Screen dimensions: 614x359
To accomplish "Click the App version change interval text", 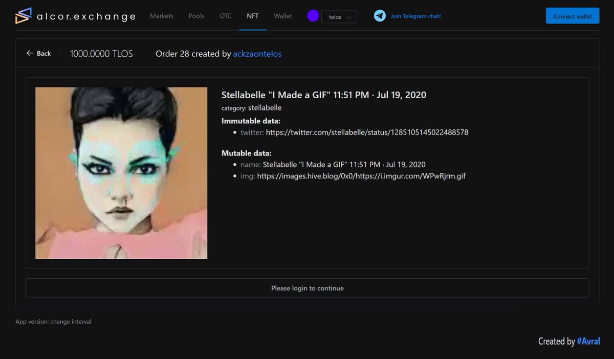I will 53,322.
